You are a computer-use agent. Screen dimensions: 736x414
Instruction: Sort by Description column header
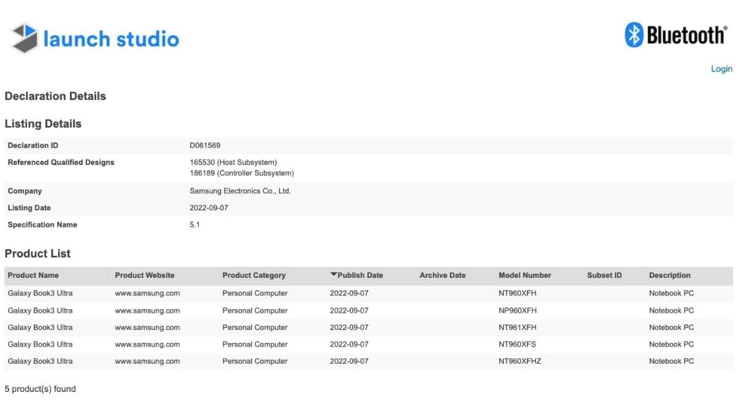click(670, 275)
